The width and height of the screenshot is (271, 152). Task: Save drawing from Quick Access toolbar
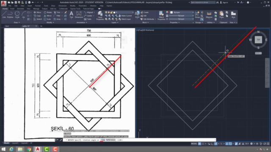pyautogui.click(x=16, y=3)
